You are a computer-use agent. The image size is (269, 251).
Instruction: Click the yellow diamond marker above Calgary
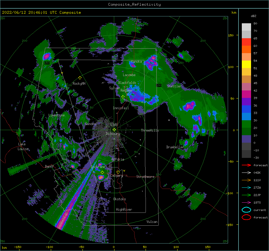(x=118, y=172)
